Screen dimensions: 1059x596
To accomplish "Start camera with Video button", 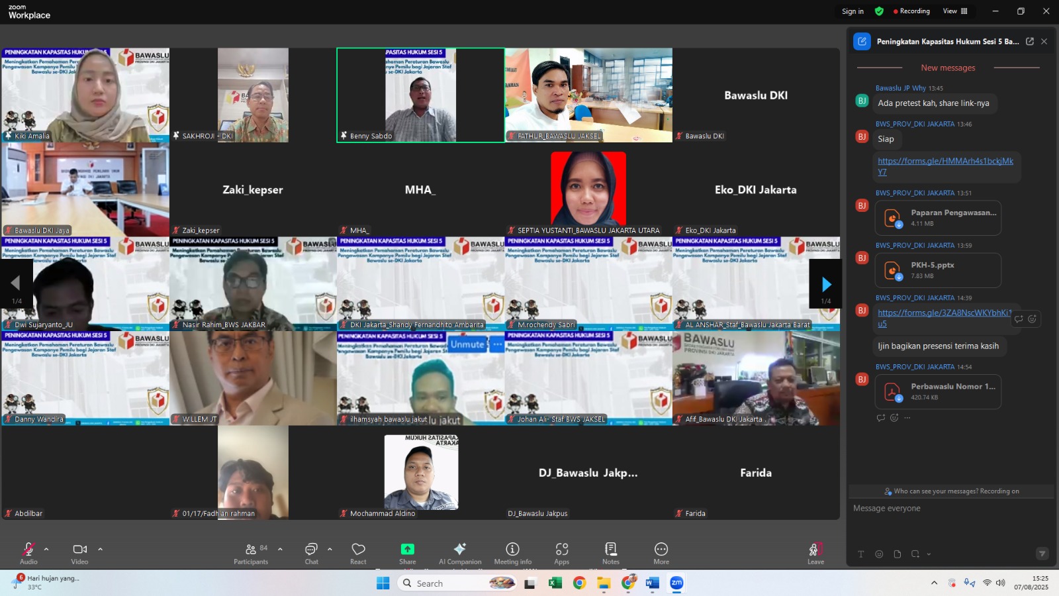I will tap(79, 553).
